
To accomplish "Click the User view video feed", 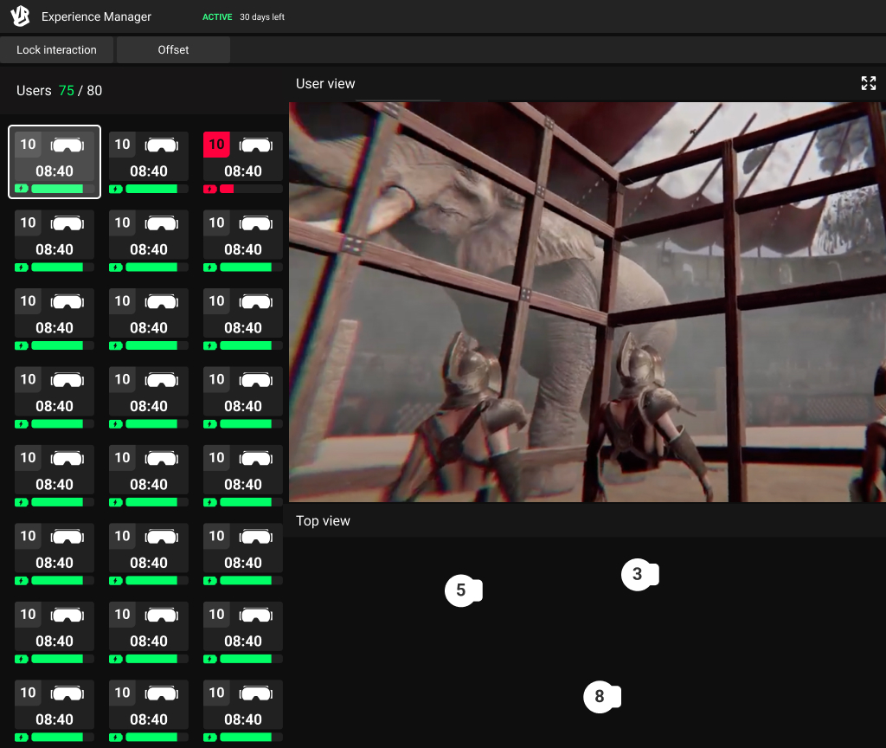I will [x=587, y=302].
